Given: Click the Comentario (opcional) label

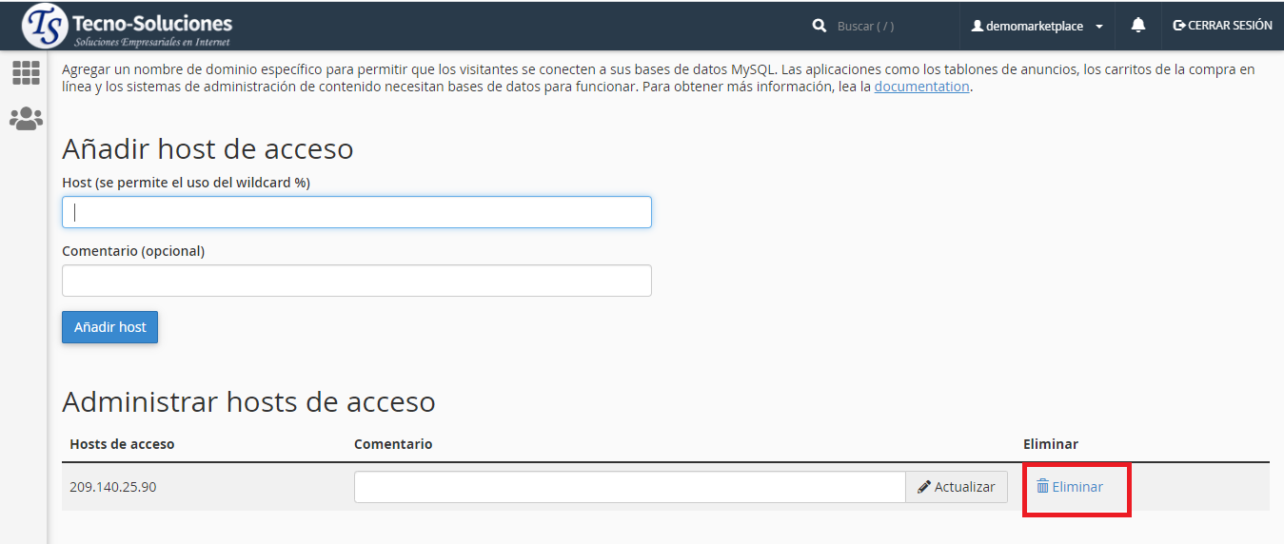Looking at the screenshot, I should coord(133,251).
